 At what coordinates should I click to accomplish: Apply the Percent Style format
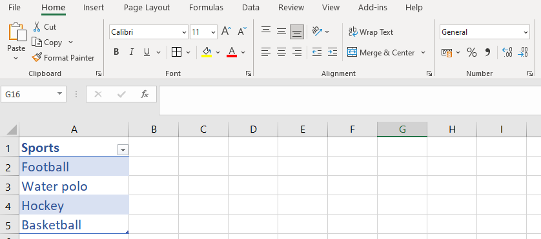pos(472,52)
